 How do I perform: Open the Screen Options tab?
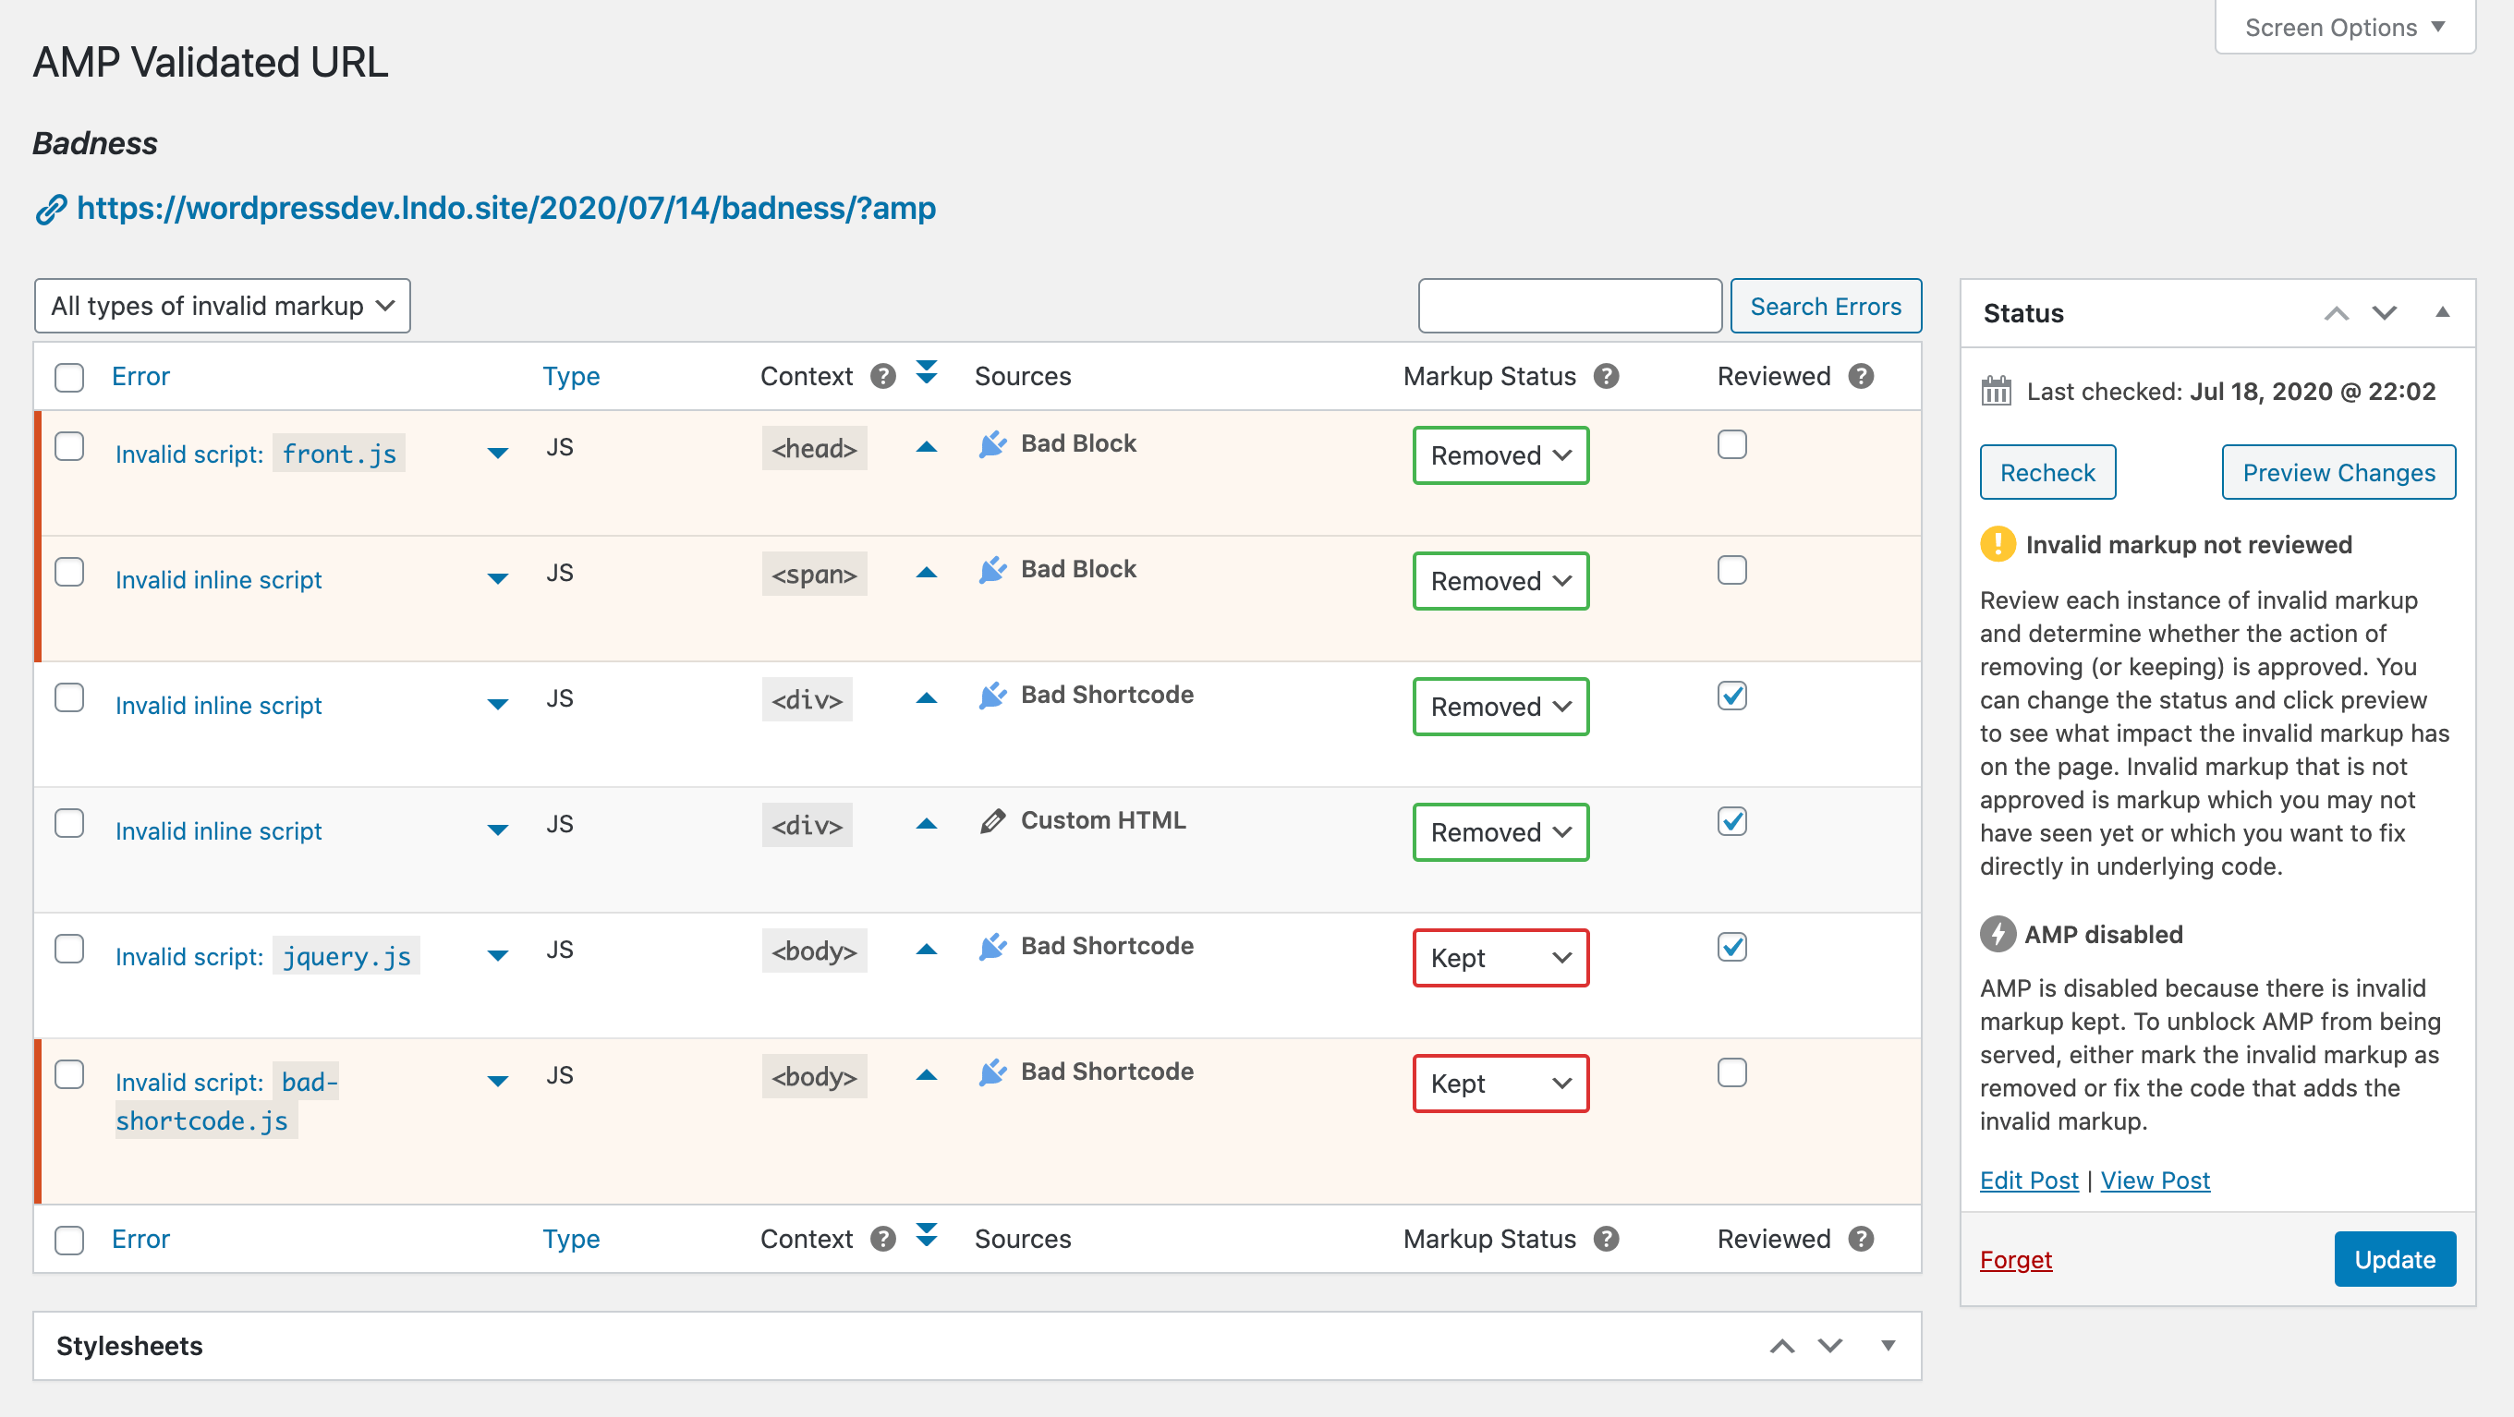[x=2343, y=28]
